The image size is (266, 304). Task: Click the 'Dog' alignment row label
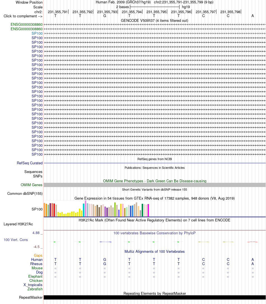click(39, 272)
